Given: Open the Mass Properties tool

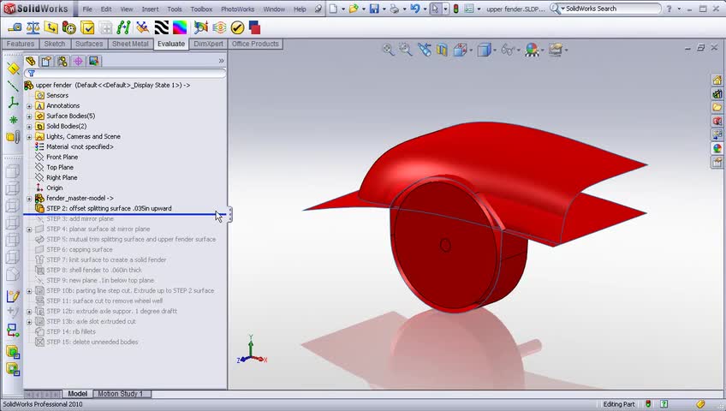Looking at the screenshot, I should pos(33,27).
